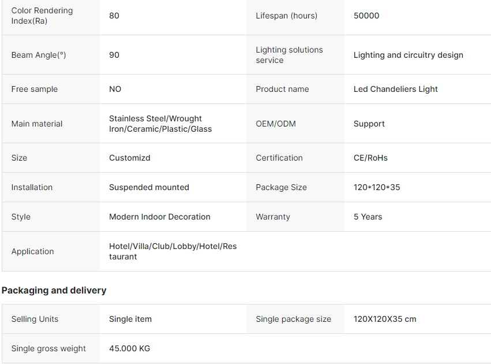Click the Suspended mounted installation value
This screenshot has height=364, width=491.
(x=149, y=187)
